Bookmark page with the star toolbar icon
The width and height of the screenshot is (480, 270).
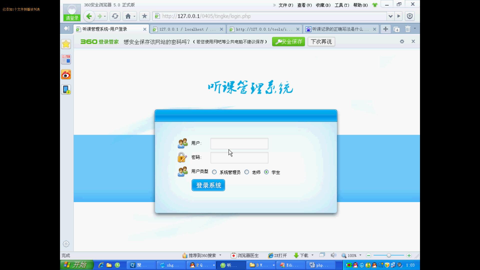144,16
